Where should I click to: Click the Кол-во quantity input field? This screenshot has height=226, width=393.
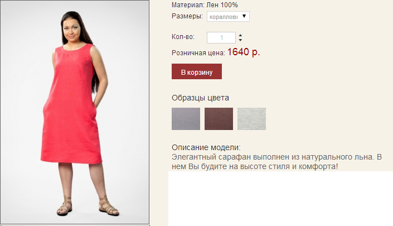click(x=221, y=37)
